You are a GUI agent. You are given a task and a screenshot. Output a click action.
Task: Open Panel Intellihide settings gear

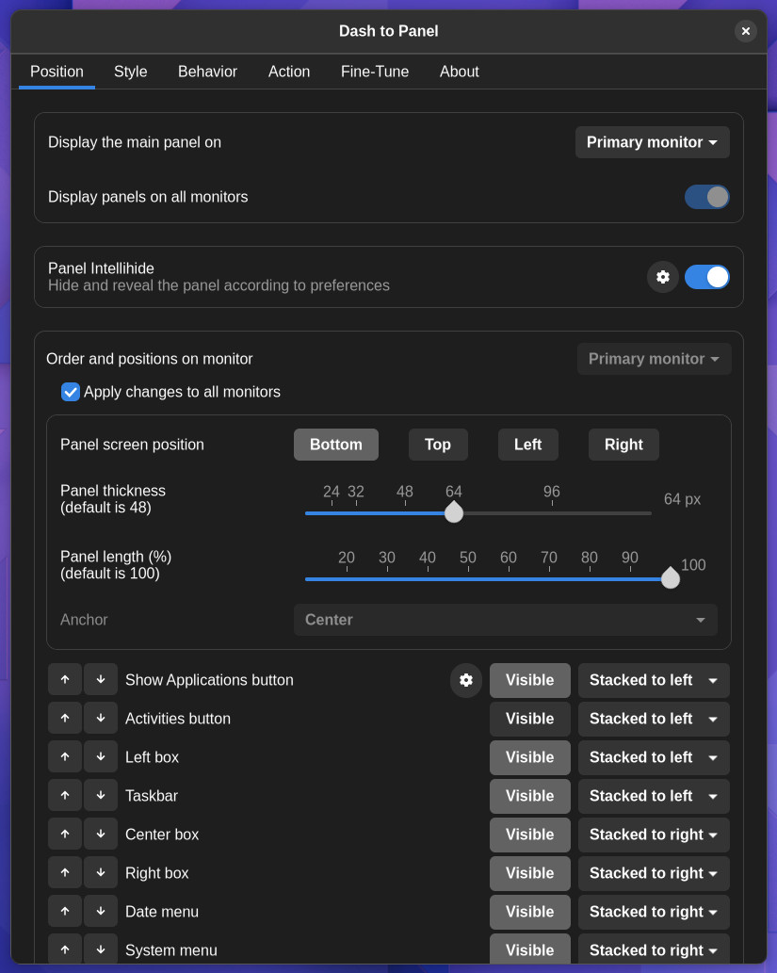coord(663,277)
